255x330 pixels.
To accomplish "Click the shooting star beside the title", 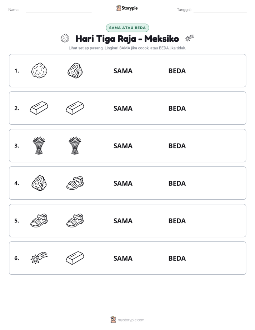I will pyautogui.click(x=190, y=38).
